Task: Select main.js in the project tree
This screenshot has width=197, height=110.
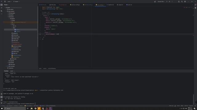Action: click(x=18, y=30)
